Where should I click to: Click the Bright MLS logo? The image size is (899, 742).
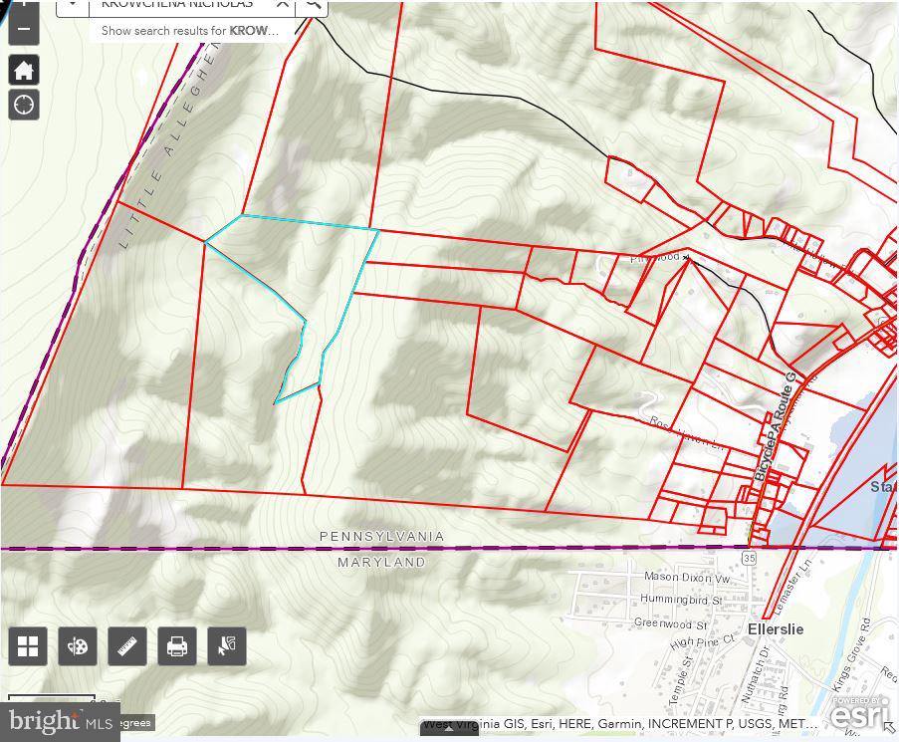(58, 721)
